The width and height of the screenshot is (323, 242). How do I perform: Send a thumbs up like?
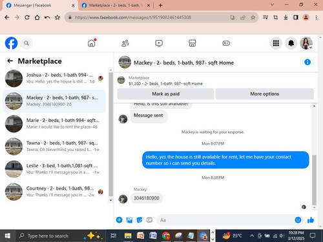[311, 220]
